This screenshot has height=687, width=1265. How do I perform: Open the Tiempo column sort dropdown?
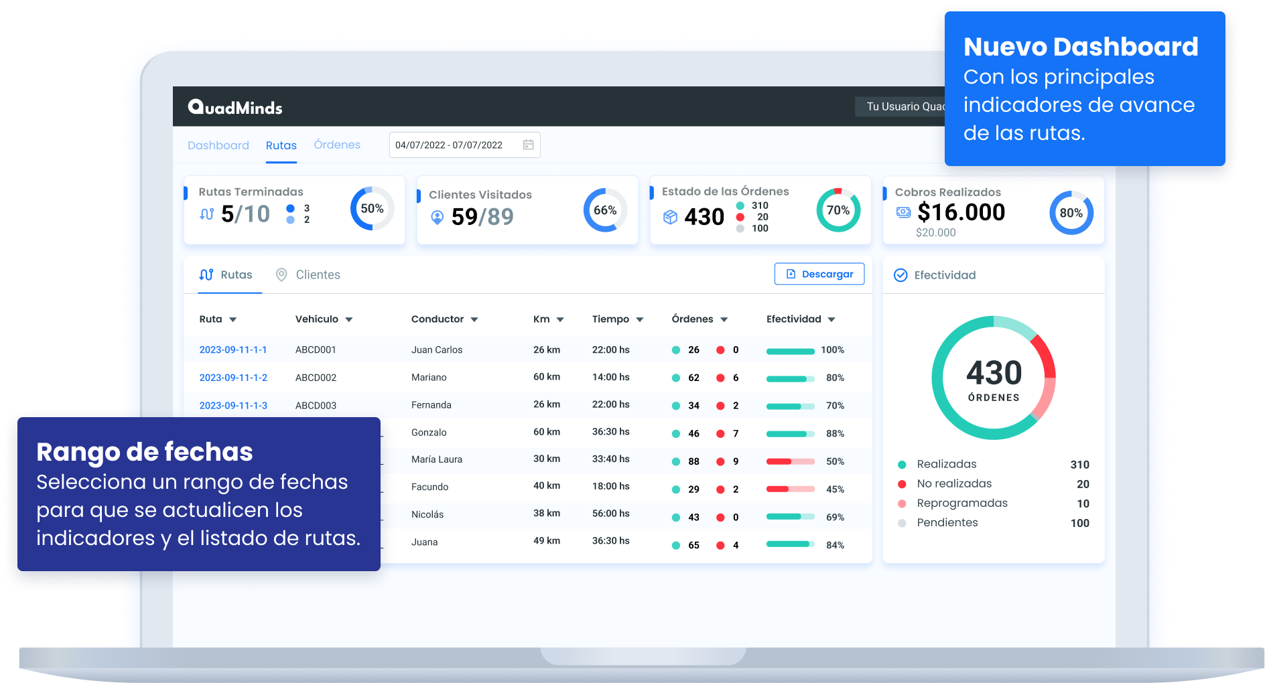[x=640, y=320]
